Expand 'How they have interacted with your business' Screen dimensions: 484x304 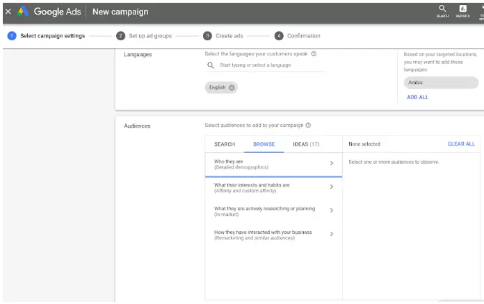[x=273, y=235]
